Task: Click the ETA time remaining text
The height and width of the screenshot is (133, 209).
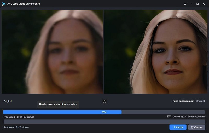Action: (x=186, y=117)
